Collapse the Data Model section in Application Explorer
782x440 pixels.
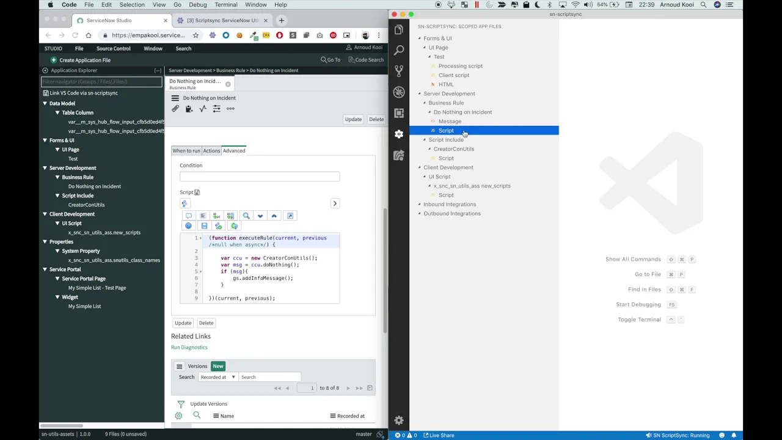[x=45, y=103]
